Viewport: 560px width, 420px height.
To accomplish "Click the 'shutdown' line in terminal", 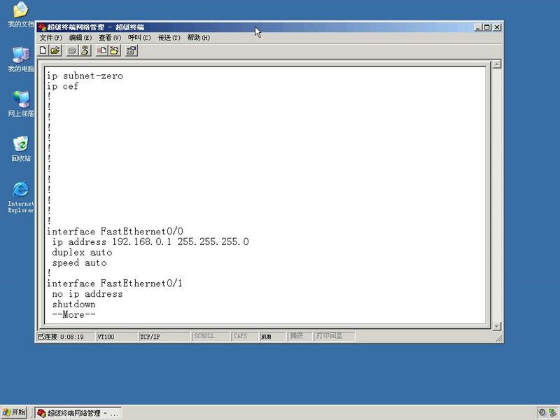I will [73, 304].
